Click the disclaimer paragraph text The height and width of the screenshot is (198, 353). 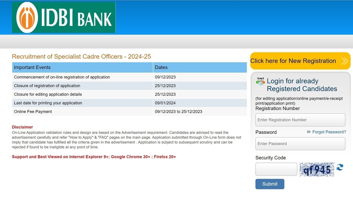(x=126, y=140)
